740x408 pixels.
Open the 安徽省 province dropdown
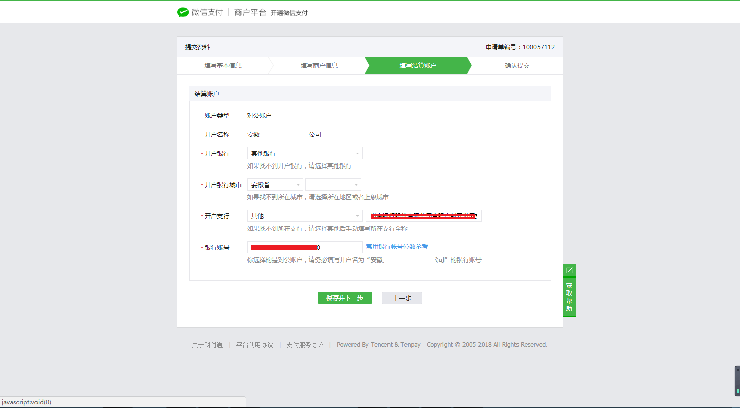pyautogui.click(x=274, y=184)
